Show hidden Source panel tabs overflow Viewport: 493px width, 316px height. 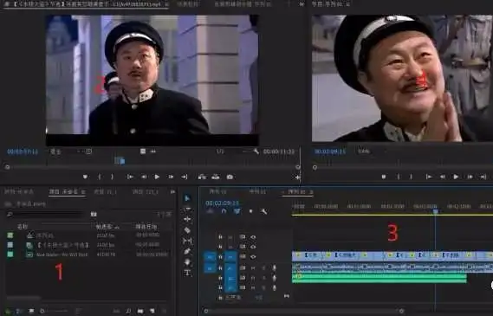pos(302,4)
